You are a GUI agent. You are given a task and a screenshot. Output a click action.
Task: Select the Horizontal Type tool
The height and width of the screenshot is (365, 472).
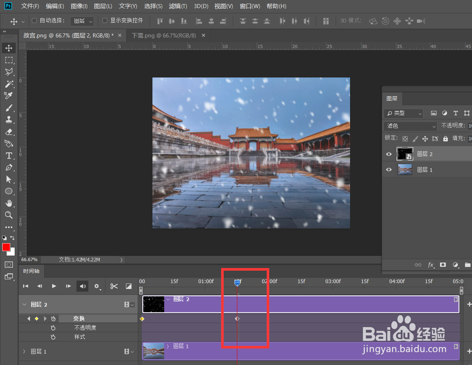tap(9, 155)
